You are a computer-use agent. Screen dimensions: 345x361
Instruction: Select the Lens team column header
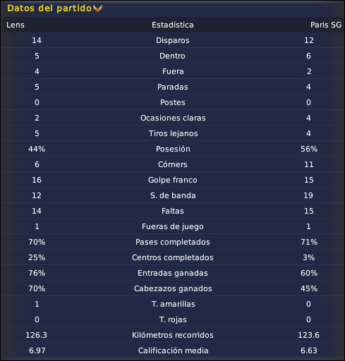point(16,25)
